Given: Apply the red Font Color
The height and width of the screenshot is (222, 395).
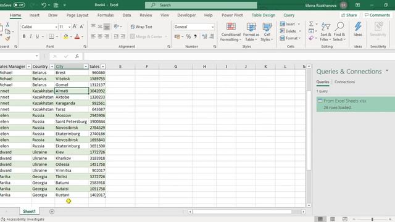Looking at the screenshot, I should (x=77, y=36).
